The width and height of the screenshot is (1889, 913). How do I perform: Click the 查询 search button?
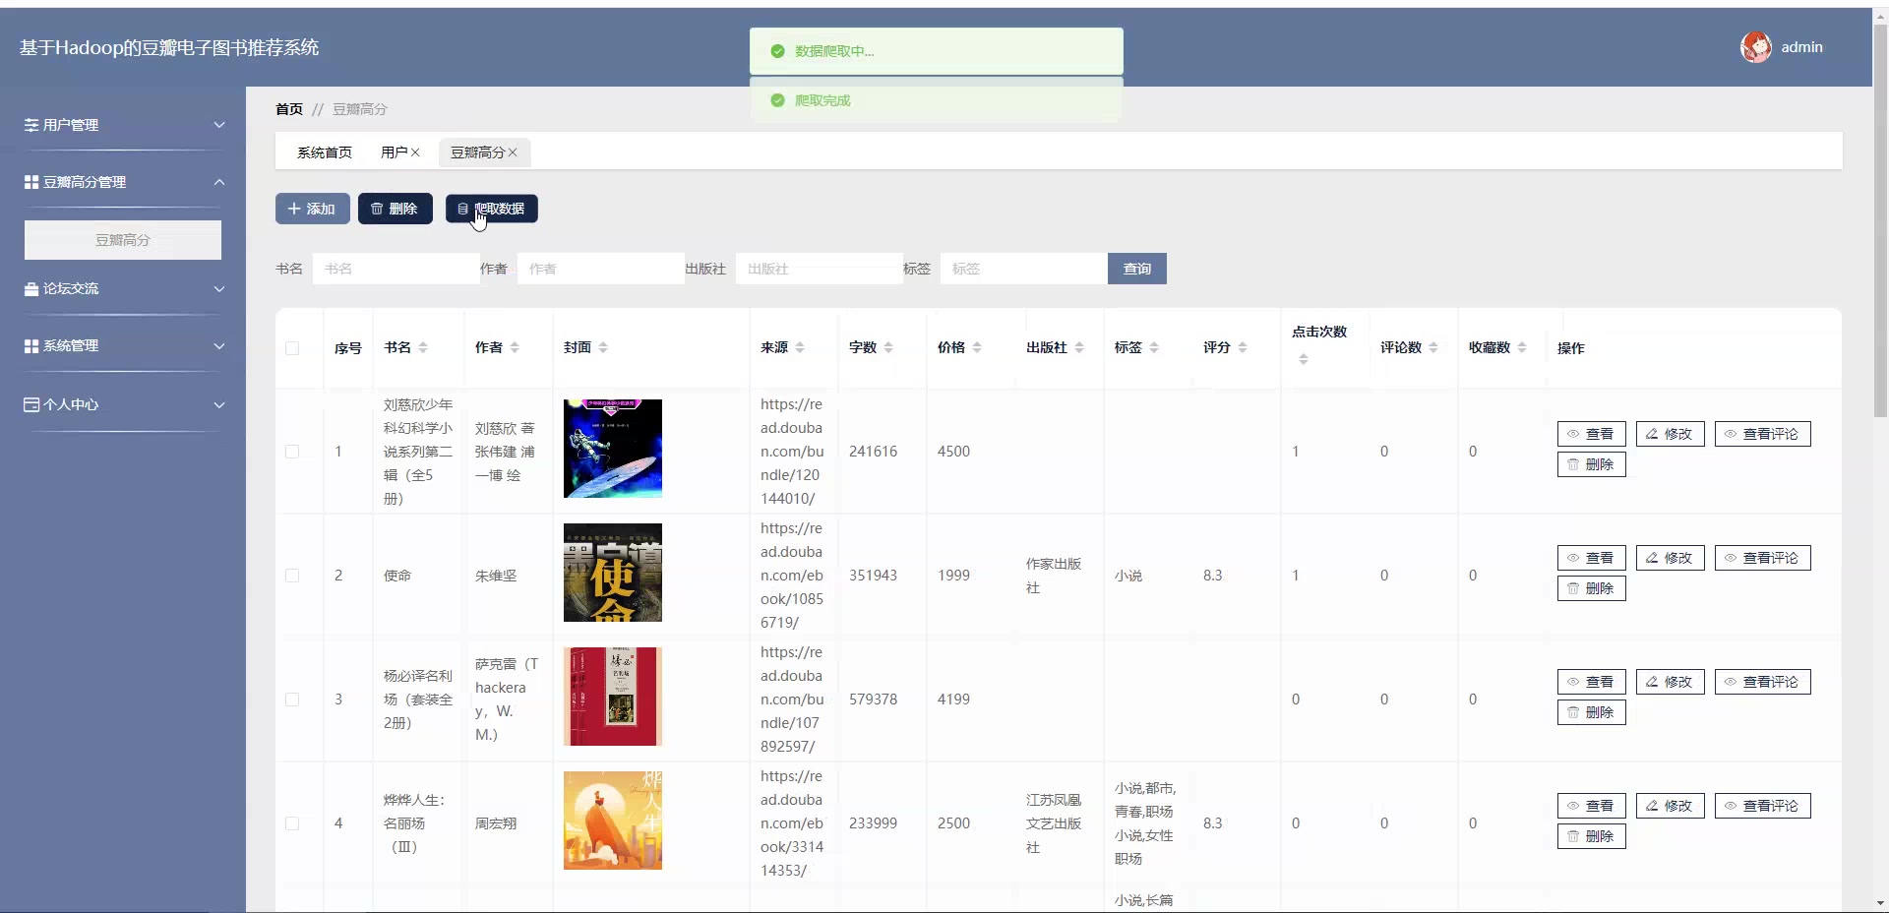(x=1137, y=269)
